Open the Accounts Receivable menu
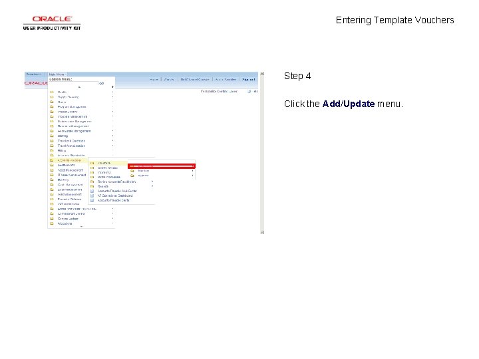479x359 pixels. [71, 156]
